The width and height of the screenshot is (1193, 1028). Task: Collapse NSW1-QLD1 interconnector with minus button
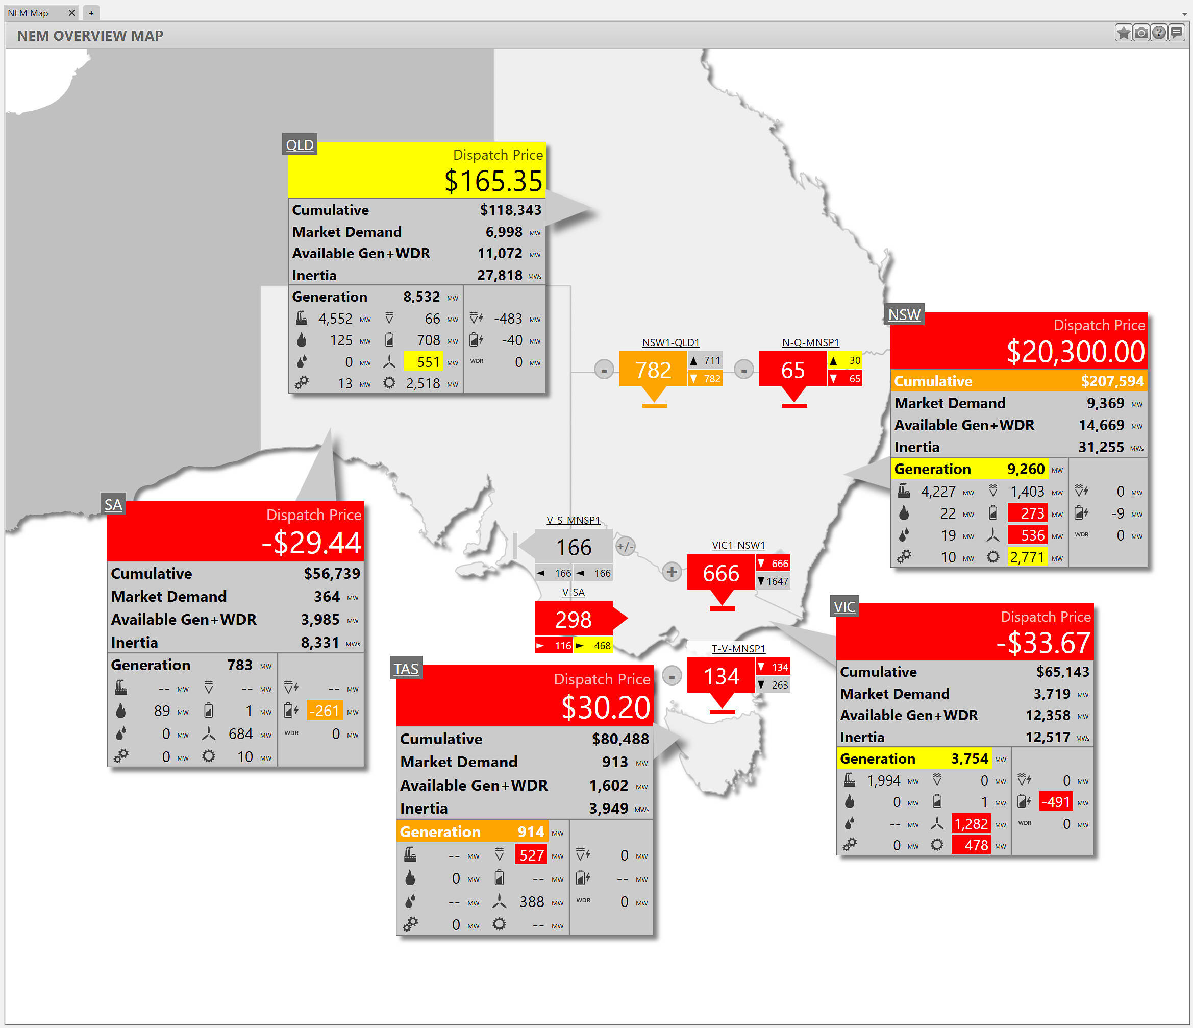(604, 370)
